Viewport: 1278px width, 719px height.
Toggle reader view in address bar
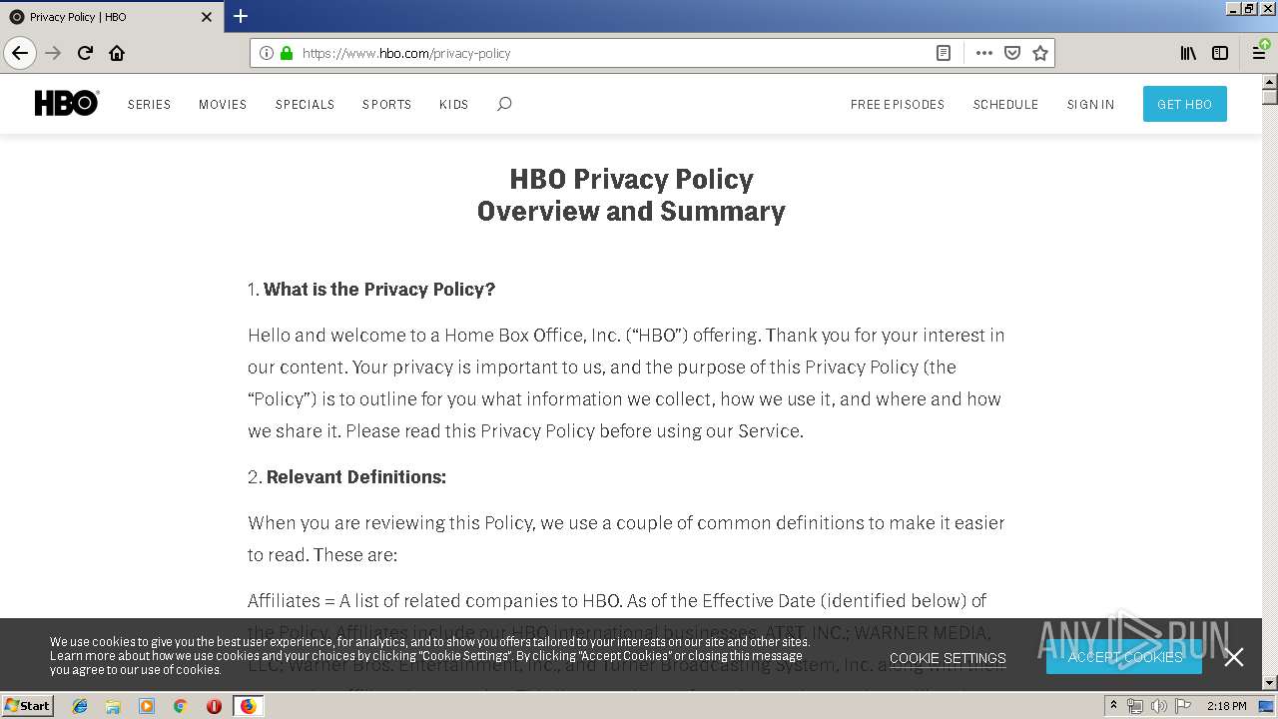click(x=943, y=53)
